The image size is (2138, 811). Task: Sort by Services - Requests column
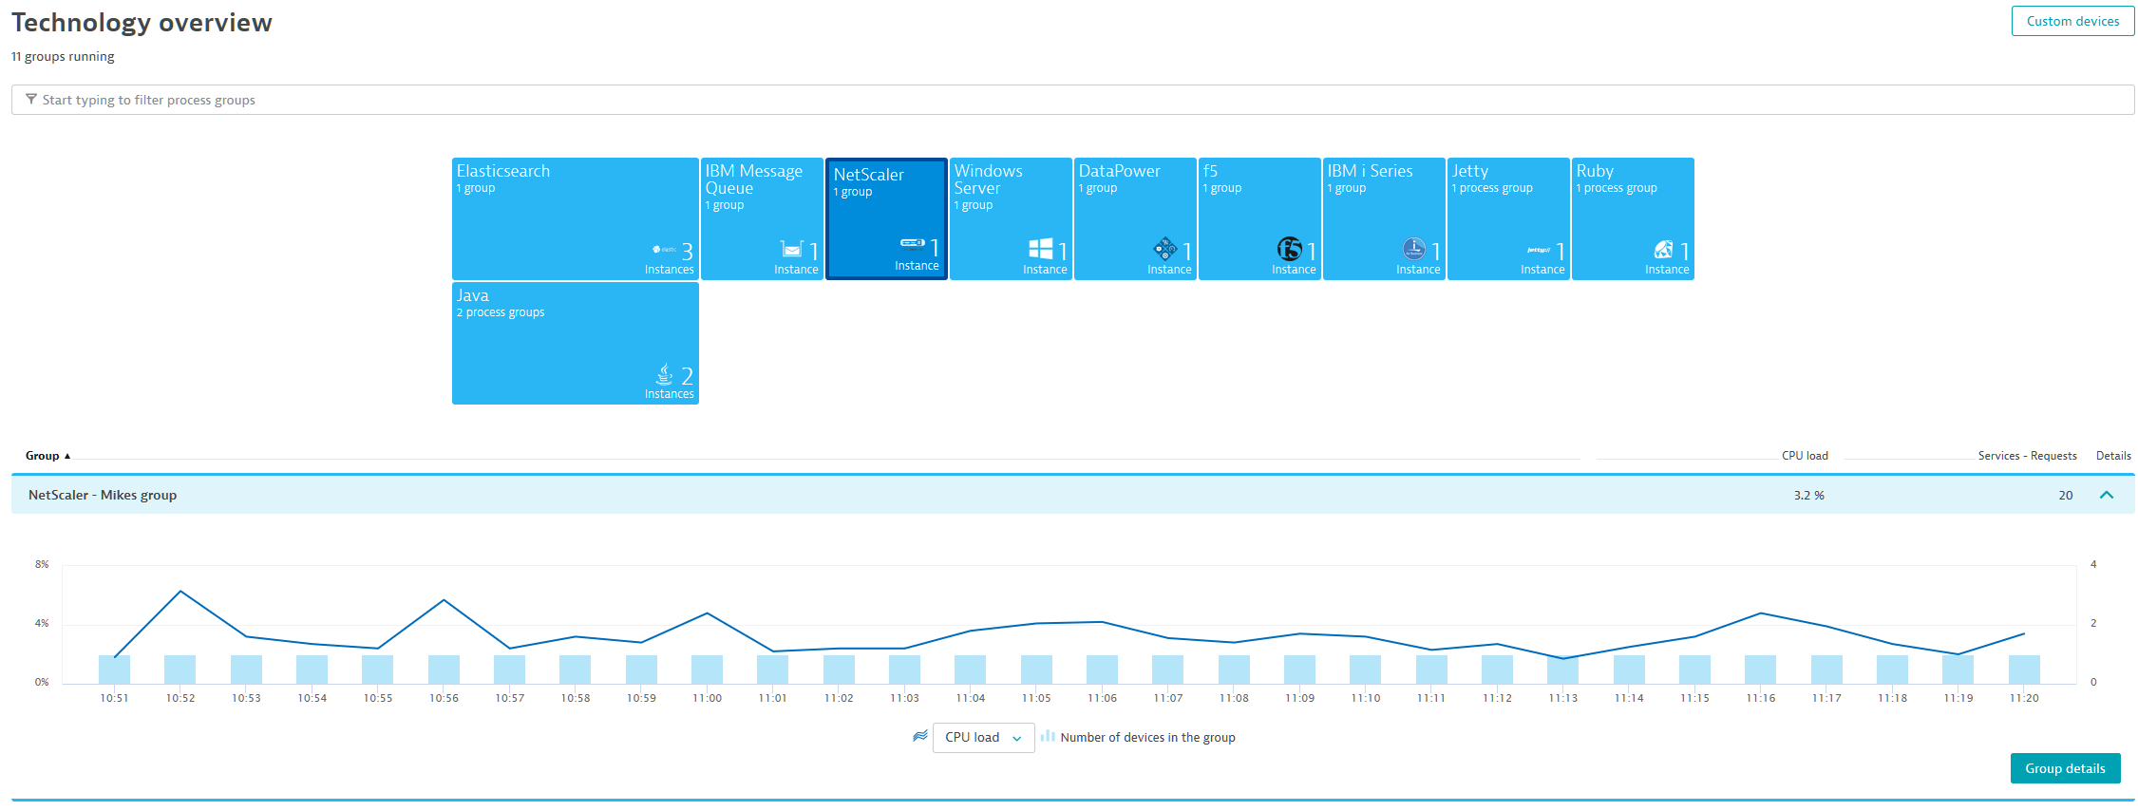[2027, 456]
